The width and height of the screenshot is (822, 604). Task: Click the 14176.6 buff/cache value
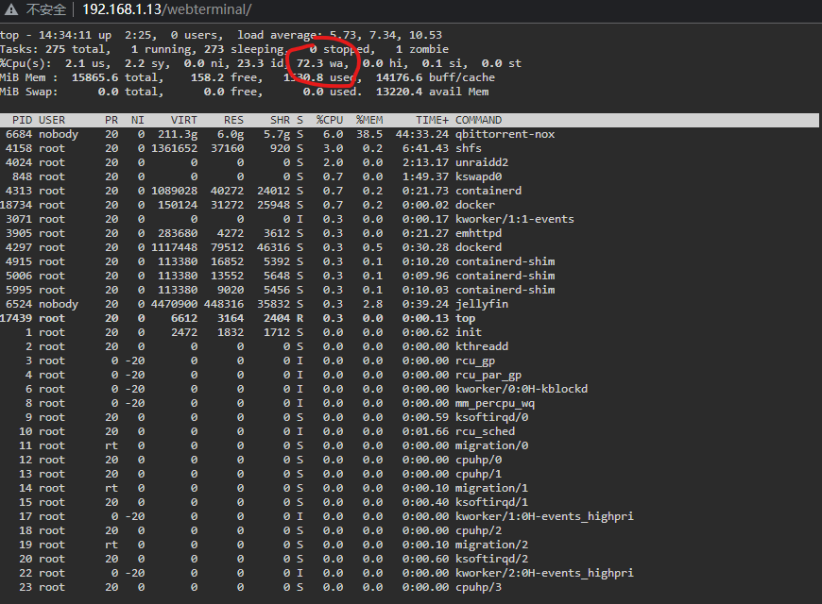pos(436,77)
